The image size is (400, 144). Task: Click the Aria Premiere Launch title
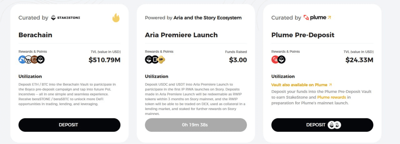click(x=181, y=35)
